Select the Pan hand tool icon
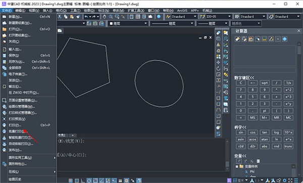The image size is (303, 183). pos(105,17)
